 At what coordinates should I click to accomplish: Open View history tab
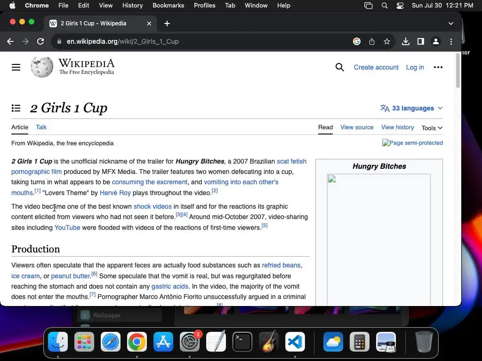397,127
